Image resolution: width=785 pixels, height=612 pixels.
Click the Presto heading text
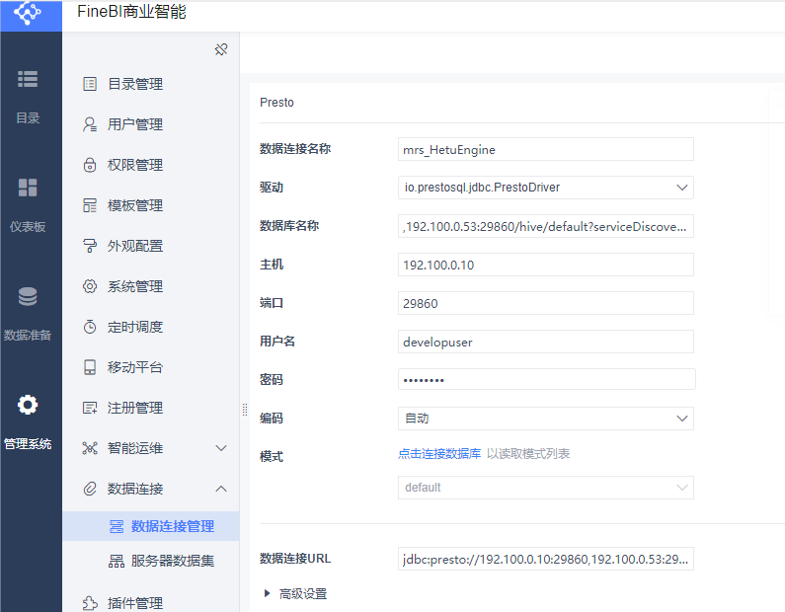276,103
